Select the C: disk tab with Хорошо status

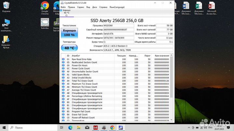(67, 13)
